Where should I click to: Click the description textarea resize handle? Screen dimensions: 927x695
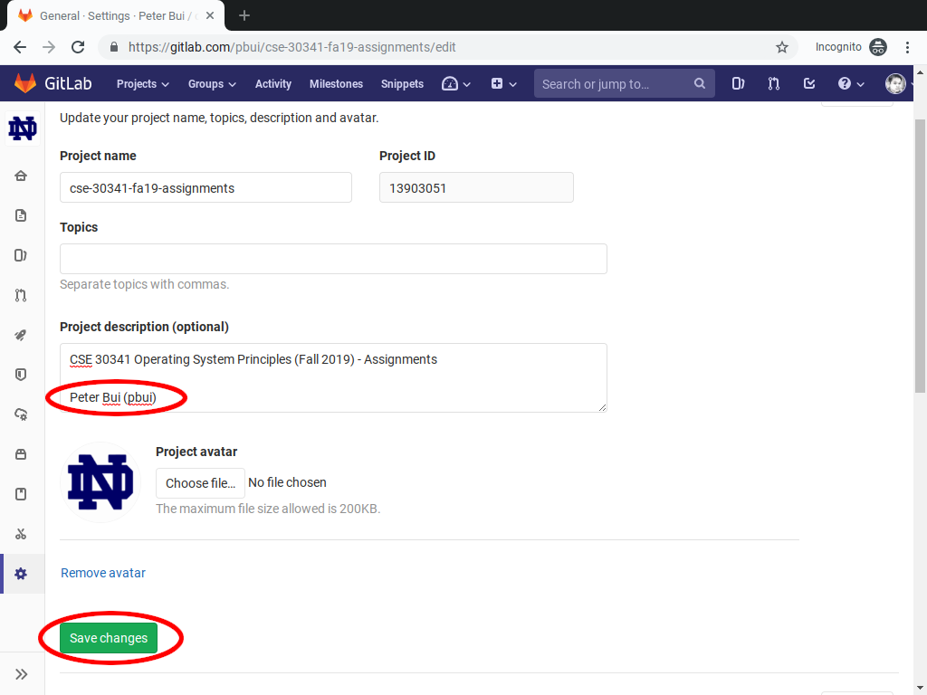pos(602,407)
